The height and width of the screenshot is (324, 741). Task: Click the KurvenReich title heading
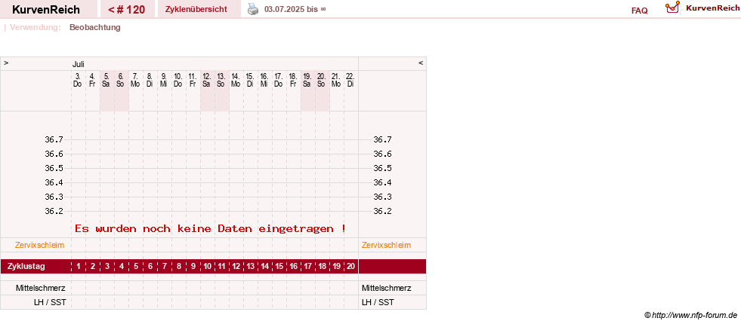[46, 10]
